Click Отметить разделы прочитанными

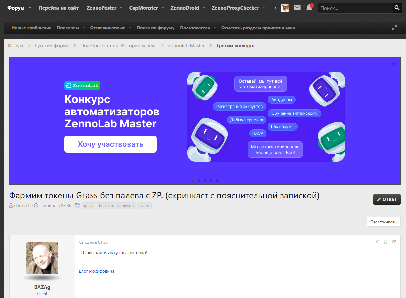(258, 28)
